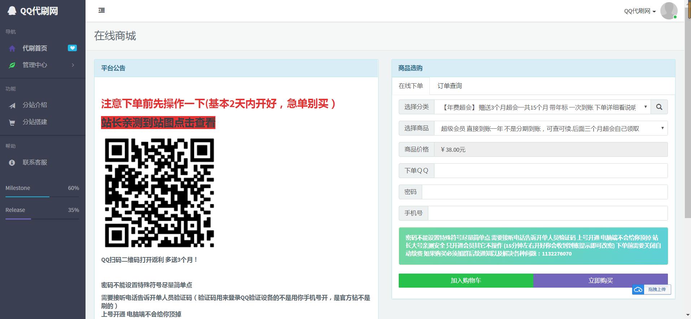Image resolution: width=691 pixels, height=319 pixels.
Task: Click the QQ penguin logo icon
Action: 12,11
